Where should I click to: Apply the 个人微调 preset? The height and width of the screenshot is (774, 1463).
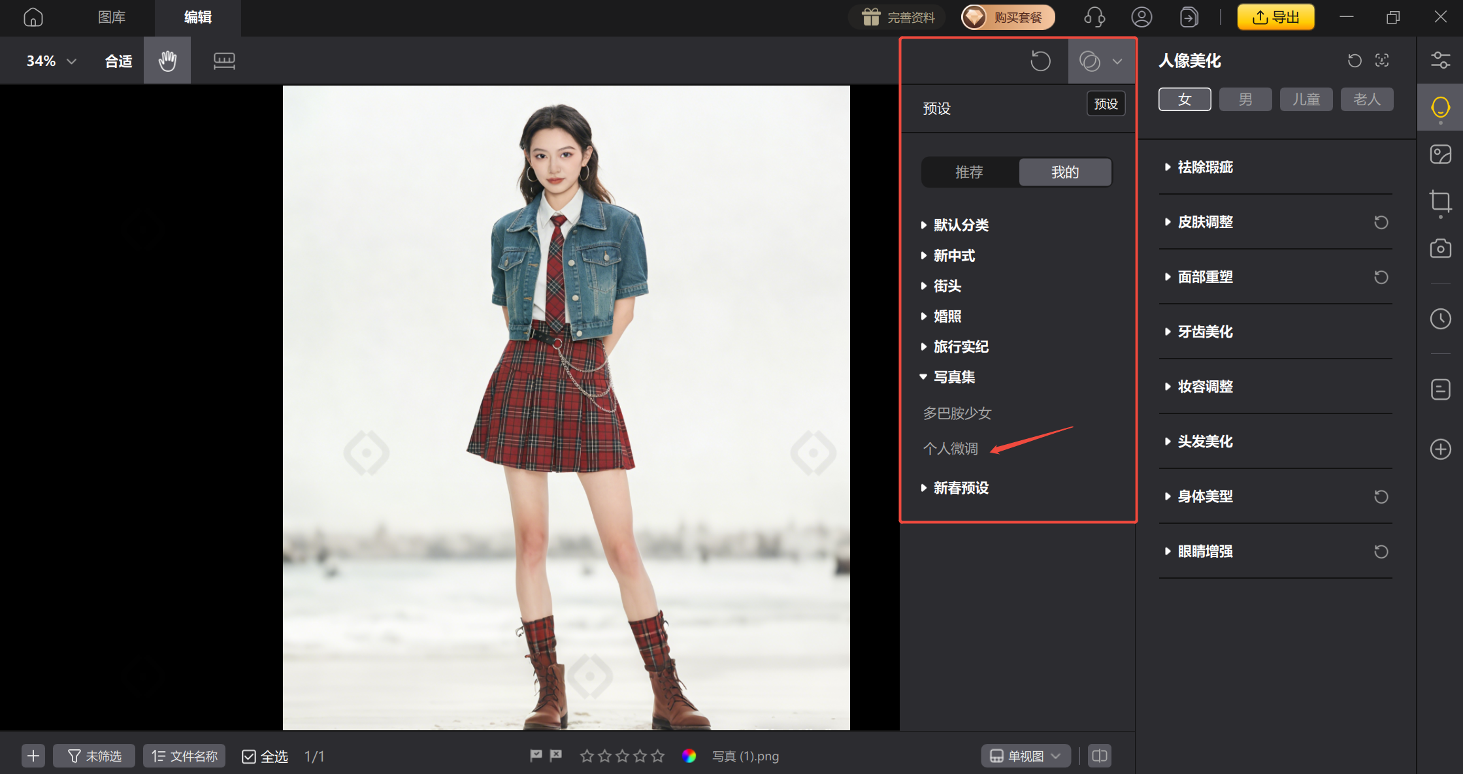pos(951,449)
